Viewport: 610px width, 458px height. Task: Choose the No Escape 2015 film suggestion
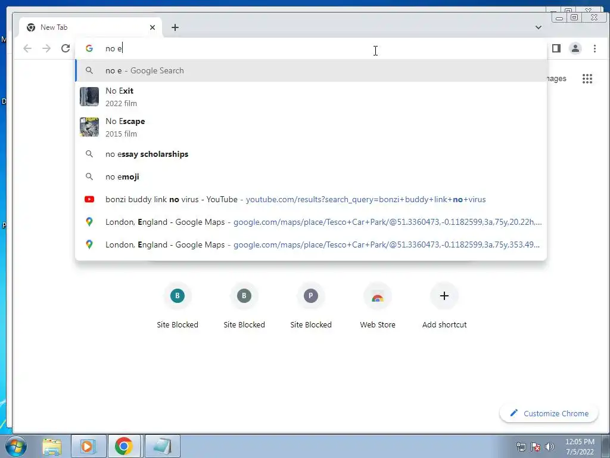311,127
